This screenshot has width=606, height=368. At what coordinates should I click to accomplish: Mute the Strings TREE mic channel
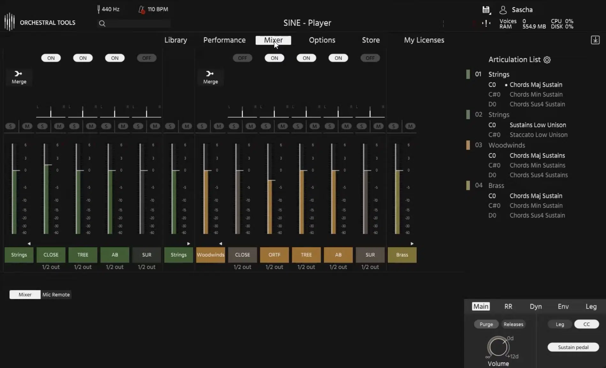[91, 126]
